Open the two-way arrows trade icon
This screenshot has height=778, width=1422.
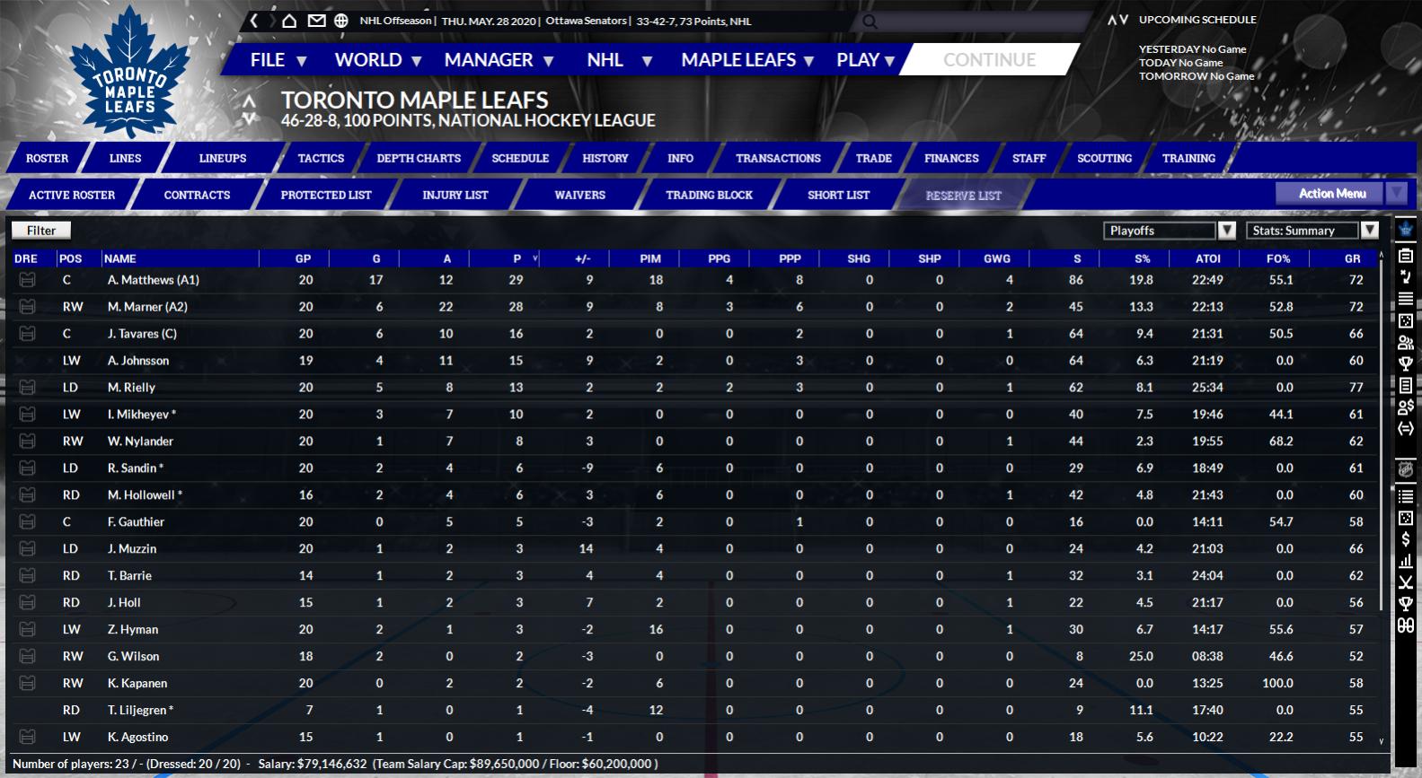[1406, 428]
